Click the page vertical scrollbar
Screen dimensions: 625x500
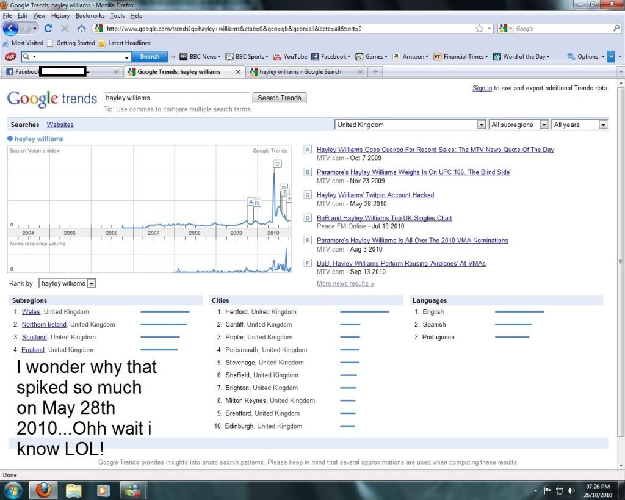pos(620,261)
